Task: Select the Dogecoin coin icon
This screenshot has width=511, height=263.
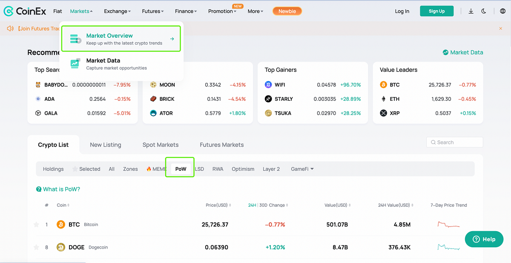Action: coord(61,247)
